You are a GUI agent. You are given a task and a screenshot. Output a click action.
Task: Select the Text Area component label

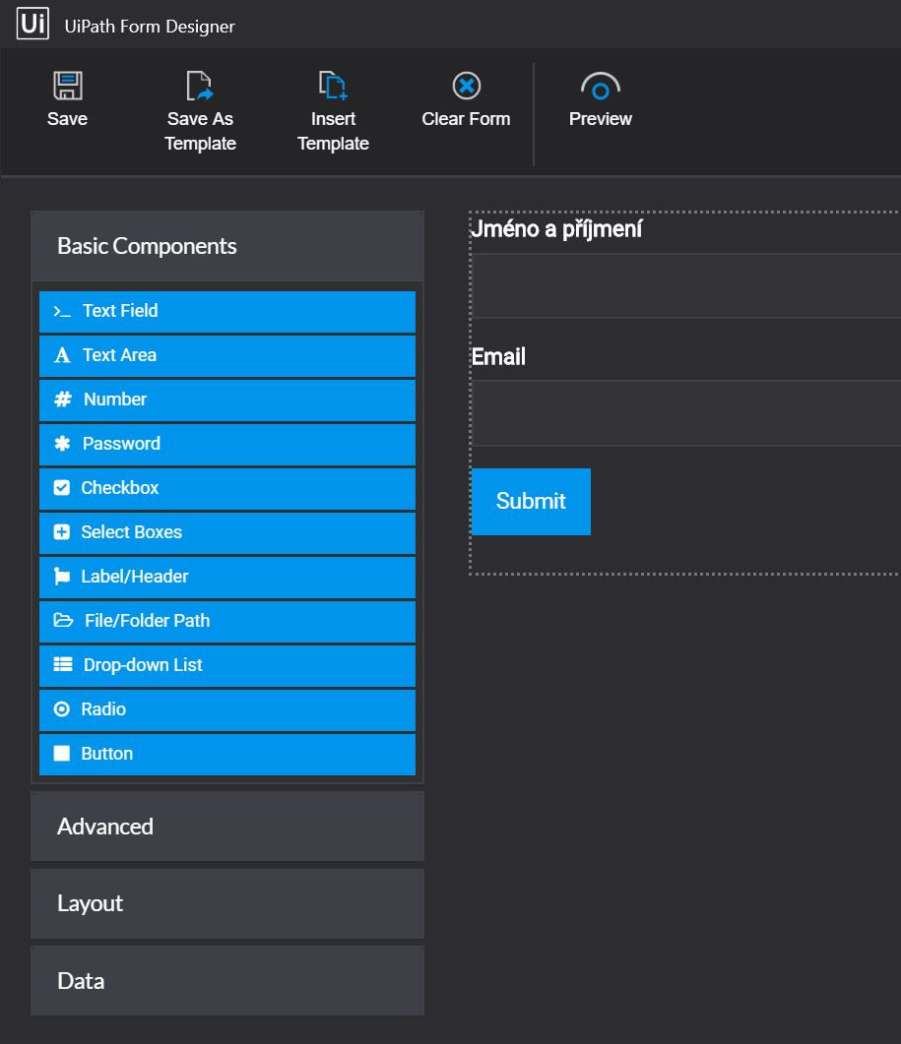point(119,355)
